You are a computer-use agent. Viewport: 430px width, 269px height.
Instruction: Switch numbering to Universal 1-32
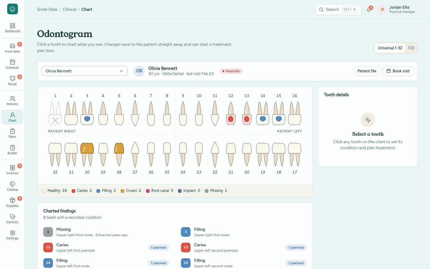[390, 48]
